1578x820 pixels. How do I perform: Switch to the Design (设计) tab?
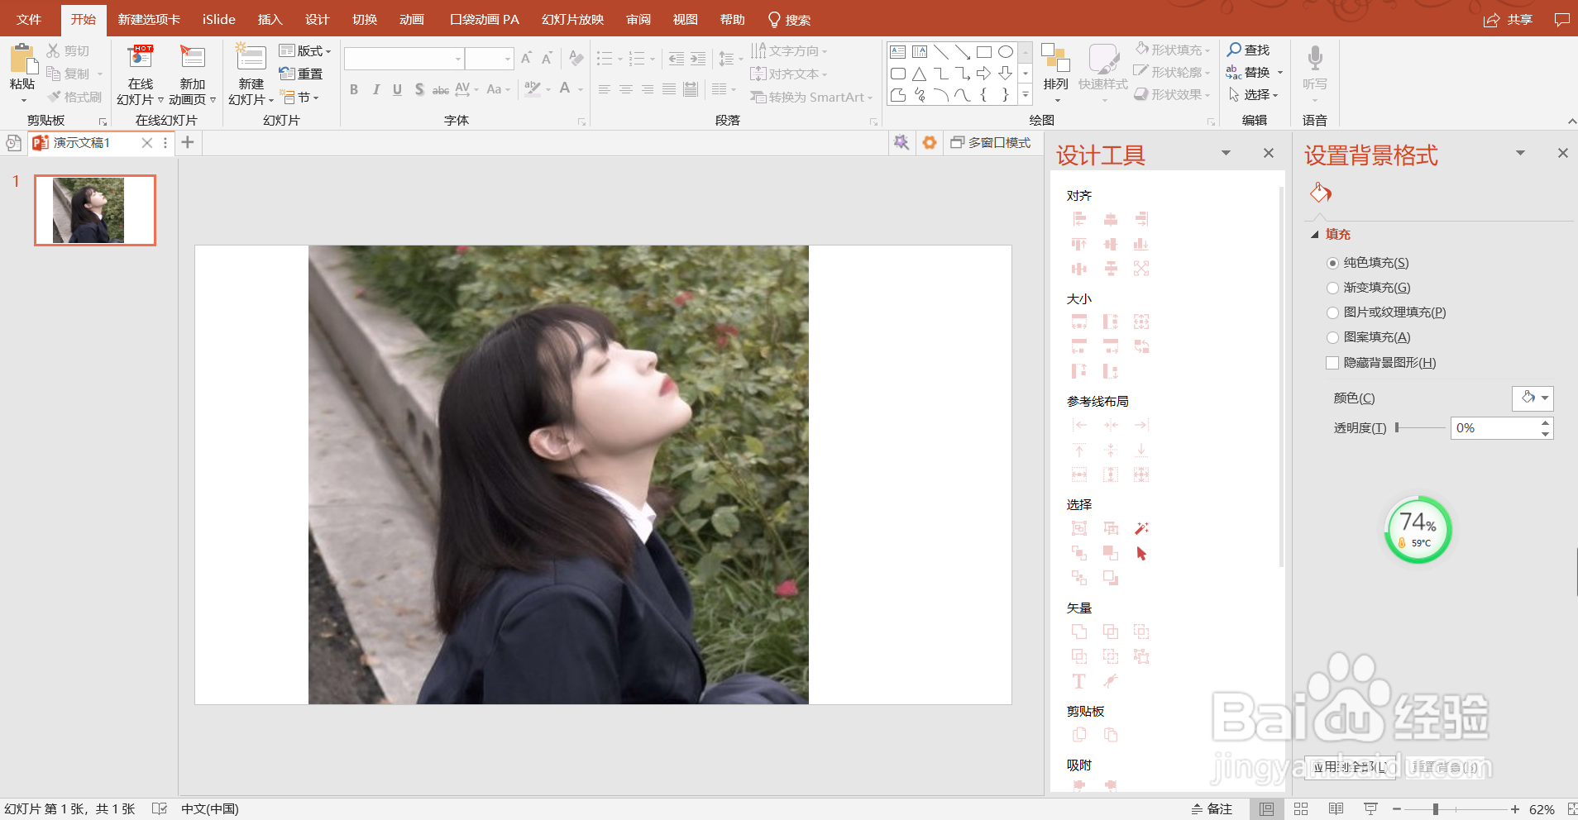[317, 20]
